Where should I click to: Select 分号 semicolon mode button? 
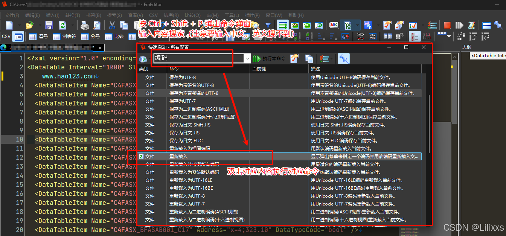point(90,37)
